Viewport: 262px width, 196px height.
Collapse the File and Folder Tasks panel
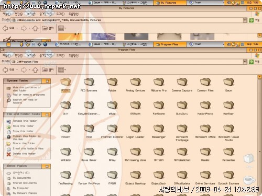coord(47,114)
